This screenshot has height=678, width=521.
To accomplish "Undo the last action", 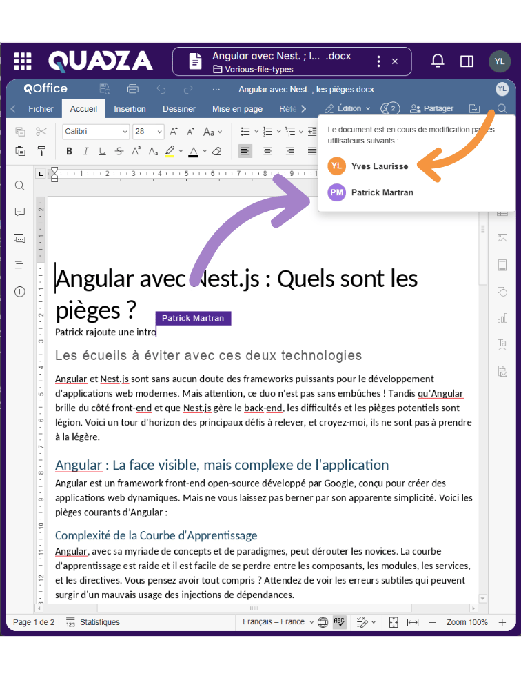I will coord(161,90).
